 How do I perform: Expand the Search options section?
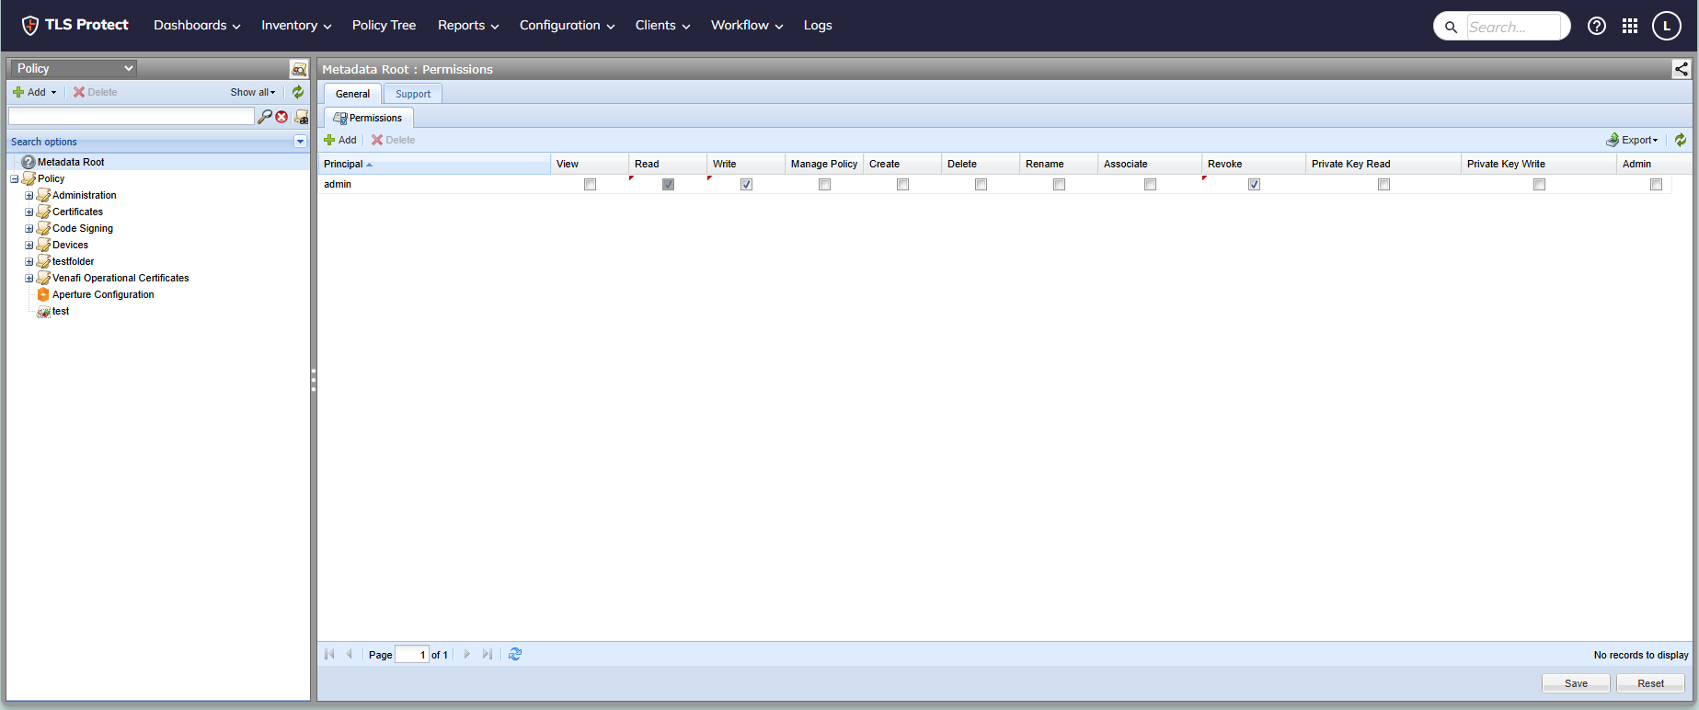point(300,142)
